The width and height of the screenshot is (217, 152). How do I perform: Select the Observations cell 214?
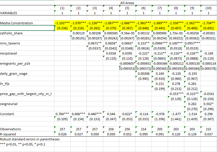click(x=143, y=129)
